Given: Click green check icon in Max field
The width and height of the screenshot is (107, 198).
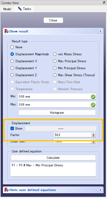Looking at the screenshot, I should [x=93, y=105].
